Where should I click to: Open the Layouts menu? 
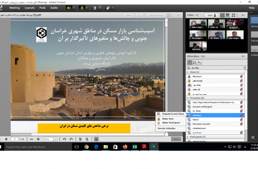[29, 8]
